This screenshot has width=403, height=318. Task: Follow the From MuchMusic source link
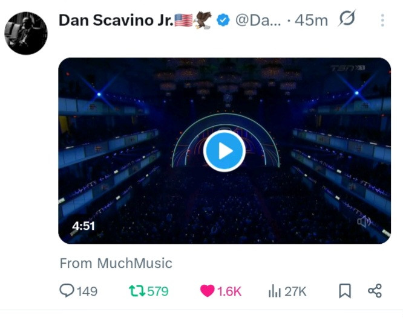click(x=116, y=263)
